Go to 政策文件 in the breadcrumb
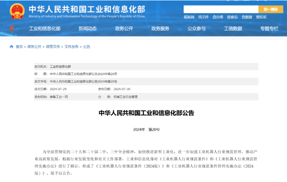Screen dimensions: 287x182 pyautogui.click(x=53, y=47)
